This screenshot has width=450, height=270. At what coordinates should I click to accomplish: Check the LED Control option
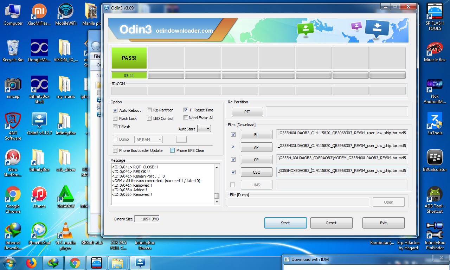[x=149, y=118]
